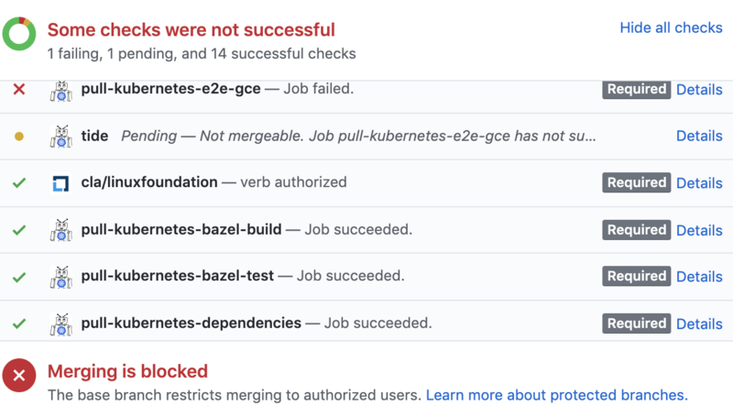Click the pull-kubernetes-e2e-gce bot avatar
The image size is (733, 417).
pyautogui.click(x=60, y=90)
